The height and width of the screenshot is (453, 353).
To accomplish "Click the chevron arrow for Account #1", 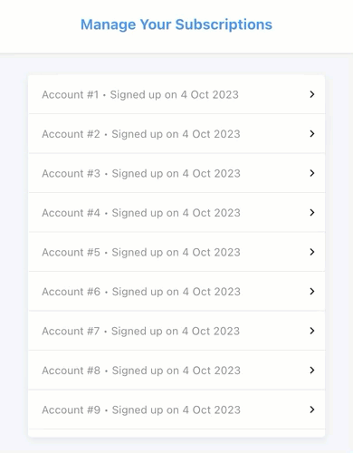I will pos(312,94).
